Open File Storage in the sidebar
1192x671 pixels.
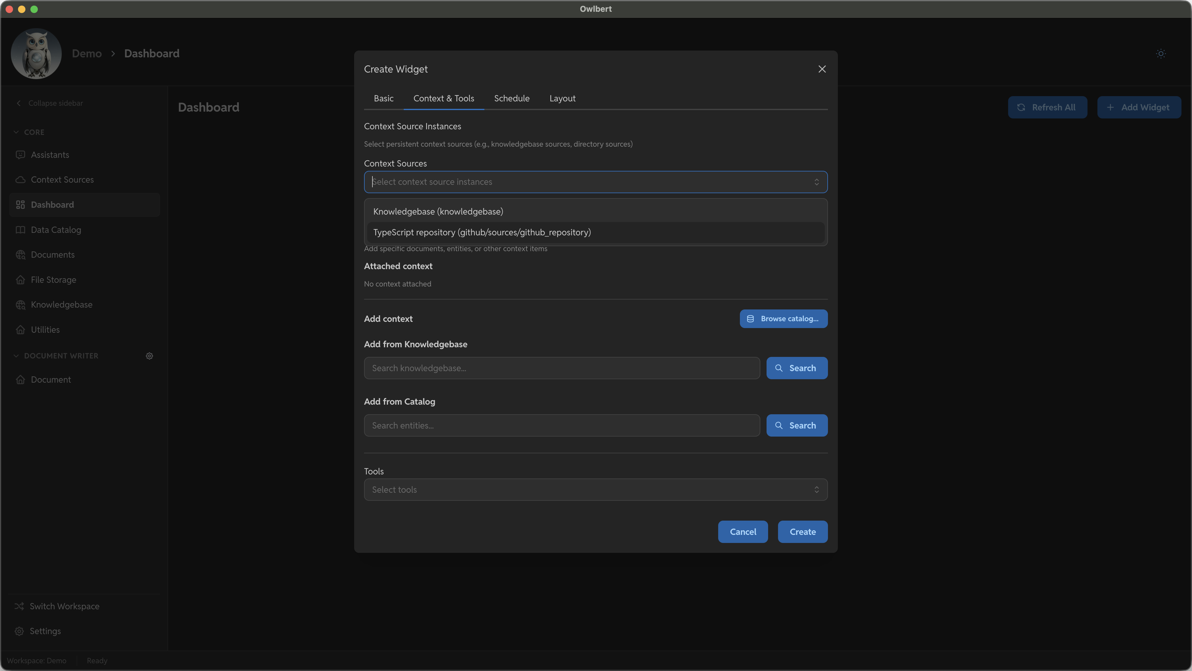click(x=53, y=280)
